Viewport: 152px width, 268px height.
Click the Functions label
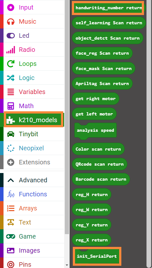click(x=33, y=194)
